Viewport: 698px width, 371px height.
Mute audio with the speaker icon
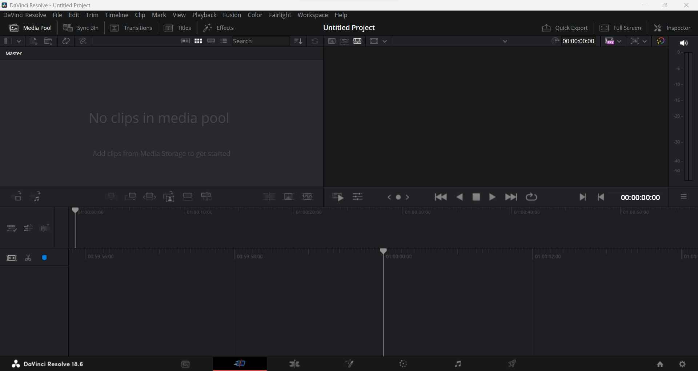(684, 43)
